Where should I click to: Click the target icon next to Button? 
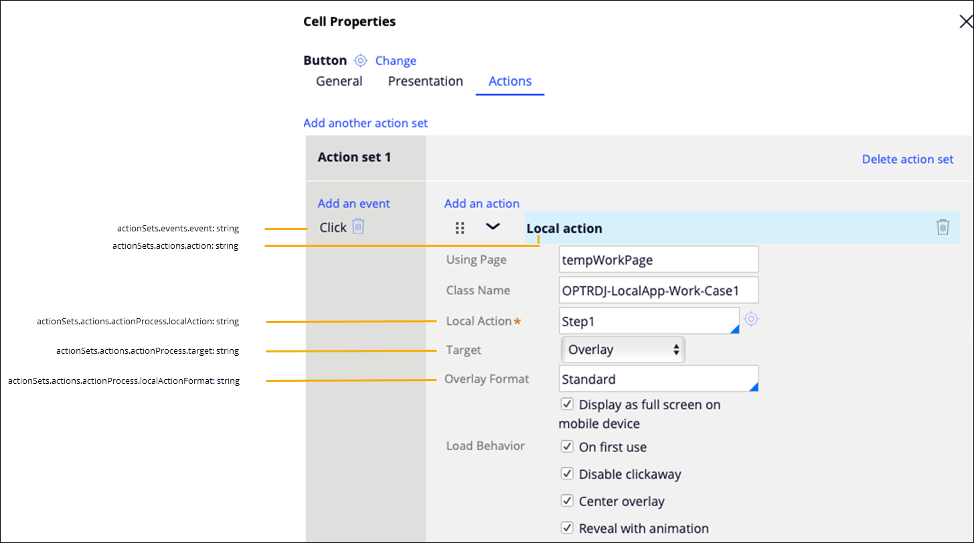(361, 61)
